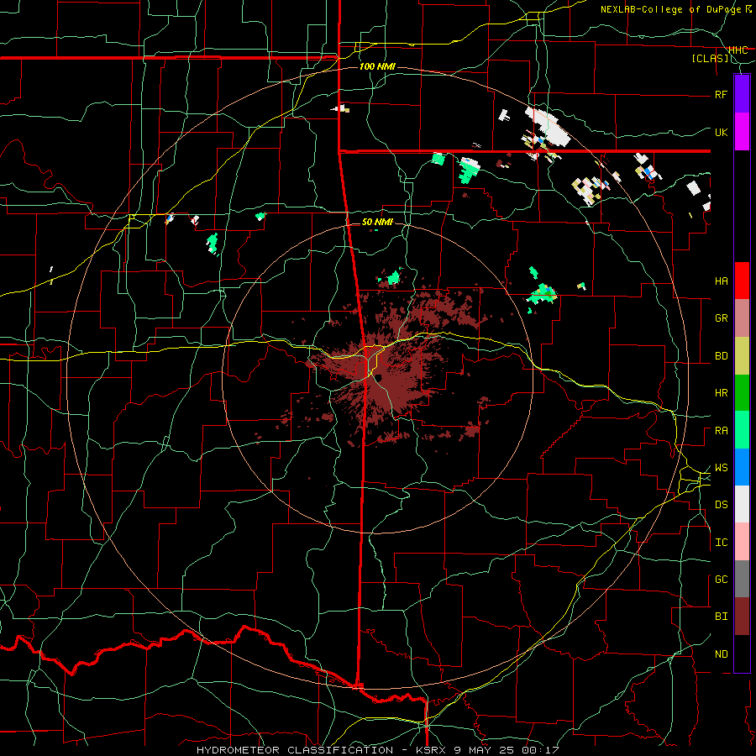
Task: Click the ND black legend swatch
Action: [742, 654]
